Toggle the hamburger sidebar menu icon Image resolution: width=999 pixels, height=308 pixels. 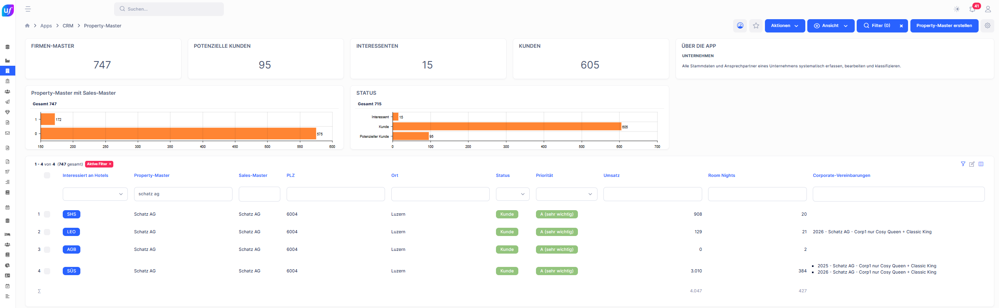click(x=28, y=9)
